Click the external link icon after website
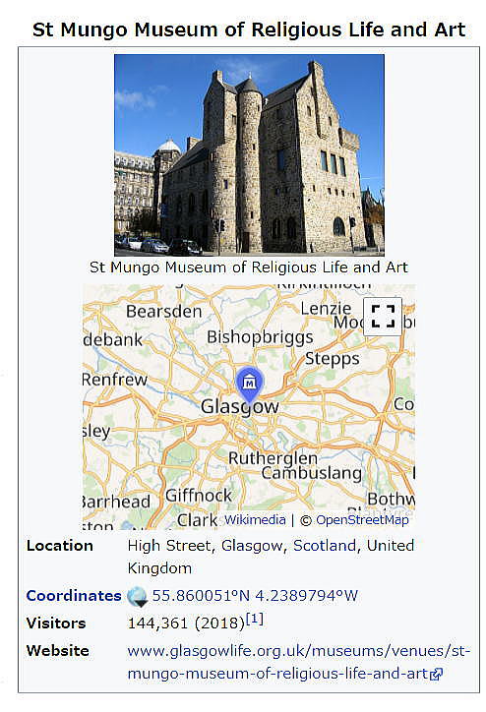 pyautogui.click(x=436, y=675)
